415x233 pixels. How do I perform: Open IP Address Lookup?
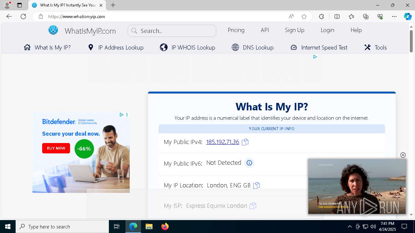pyautogui.click(x=116, y=48)
